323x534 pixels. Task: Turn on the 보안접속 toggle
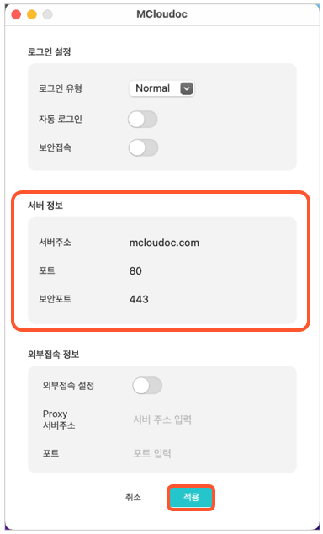tap(143, 147)
